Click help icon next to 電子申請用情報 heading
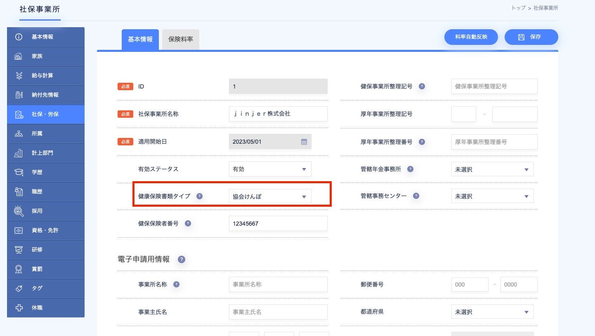The image size is (595, 336). coord(182,259)
